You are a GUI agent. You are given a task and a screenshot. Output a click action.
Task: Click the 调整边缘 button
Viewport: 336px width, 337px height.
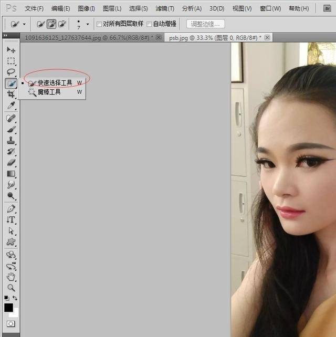pos(205,24)
